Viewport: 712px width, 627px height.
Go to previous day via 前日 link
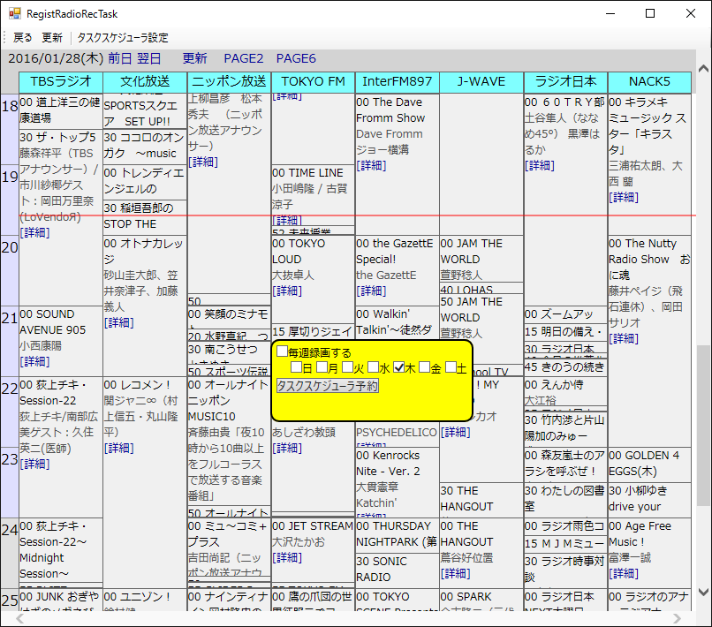coord(120,58)
